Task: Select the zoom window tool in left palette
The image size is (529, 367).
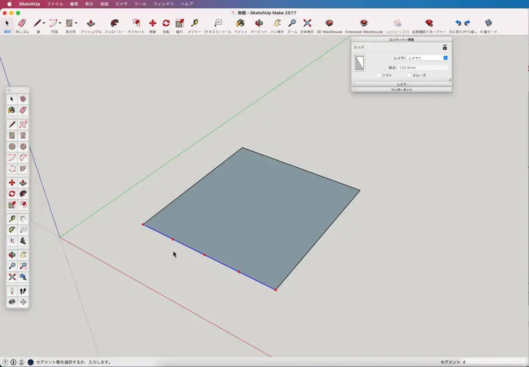Action: 23,266
